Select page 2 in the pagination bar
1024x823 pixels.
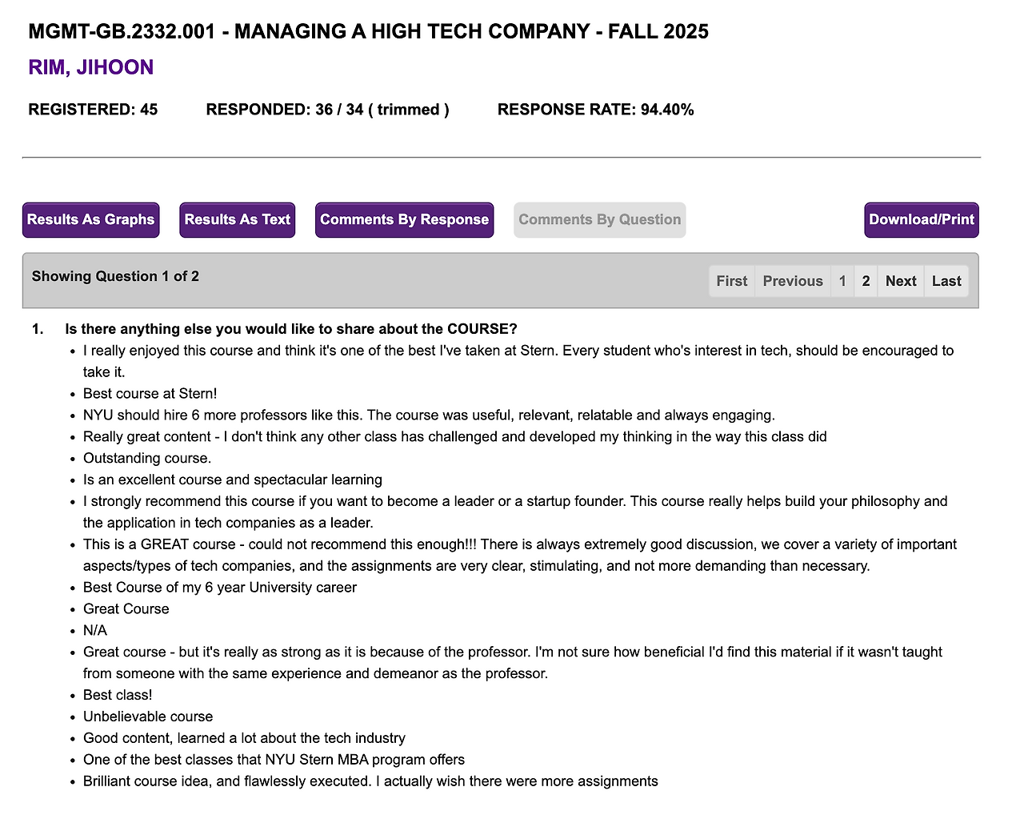pos(866,281)
